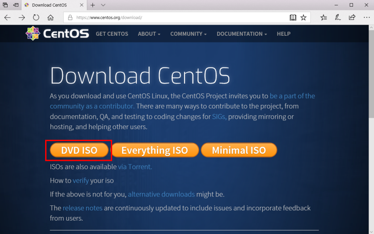The image size is (374, 234).
Task: Open the Add notes pen icon
Action: pyautogui.click(x=337, y=17)
